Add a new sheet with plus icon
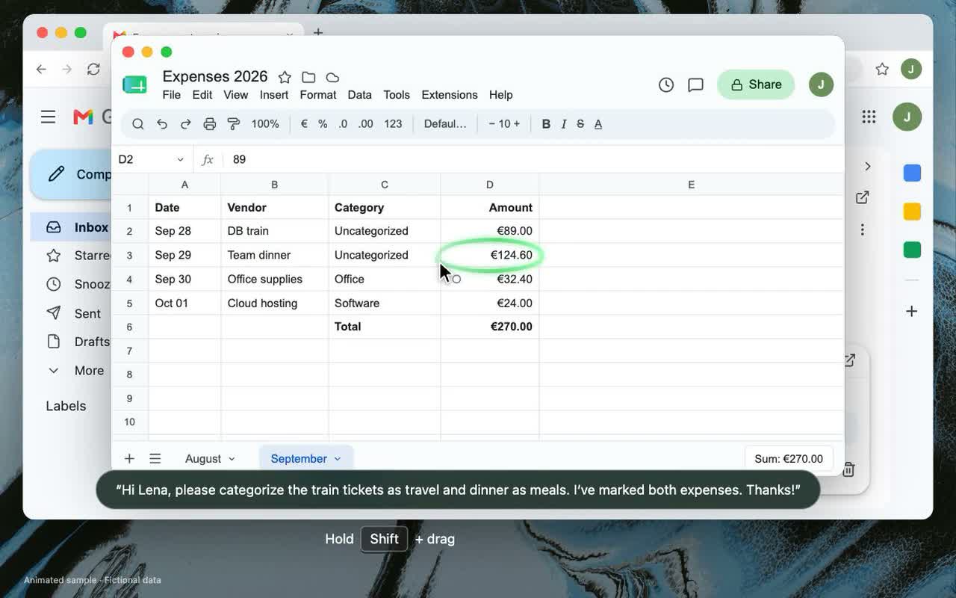 129,459
